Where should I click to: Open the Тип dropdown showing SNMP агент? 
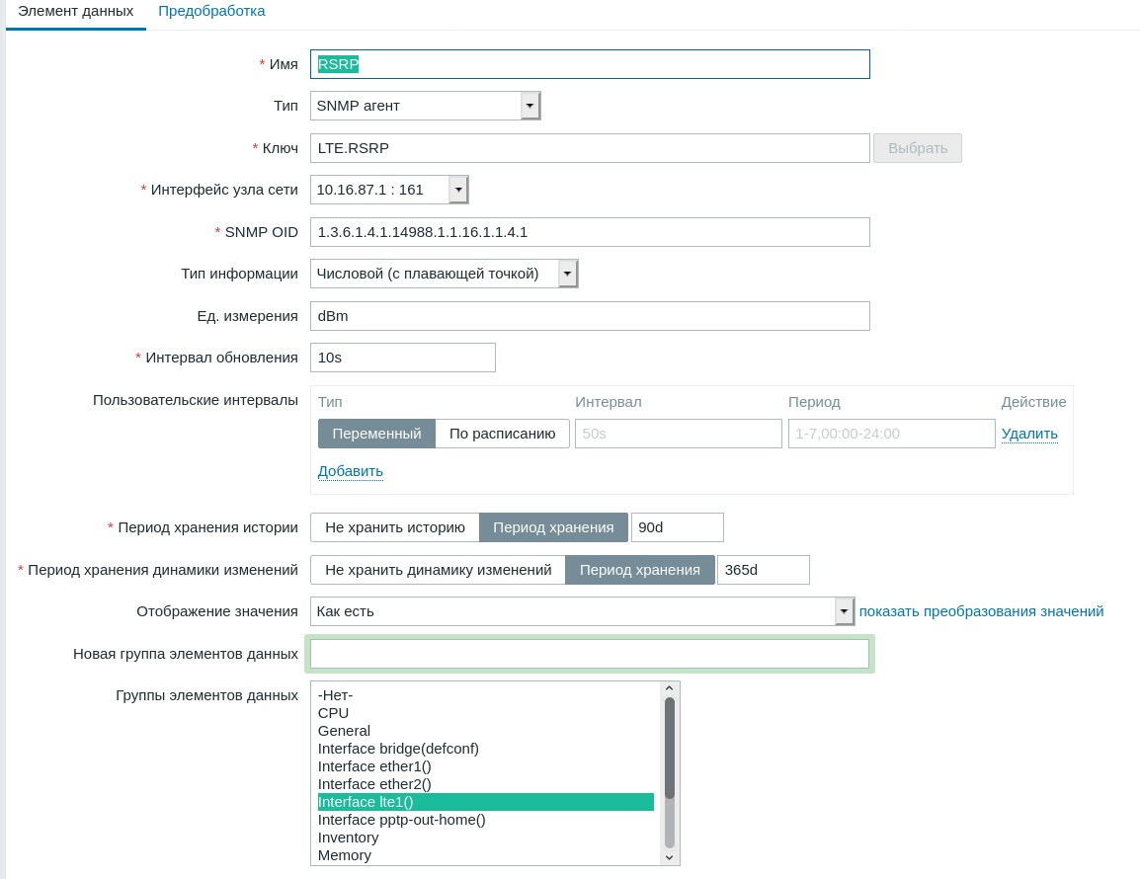pyautogui.click(x=425, y=106)
